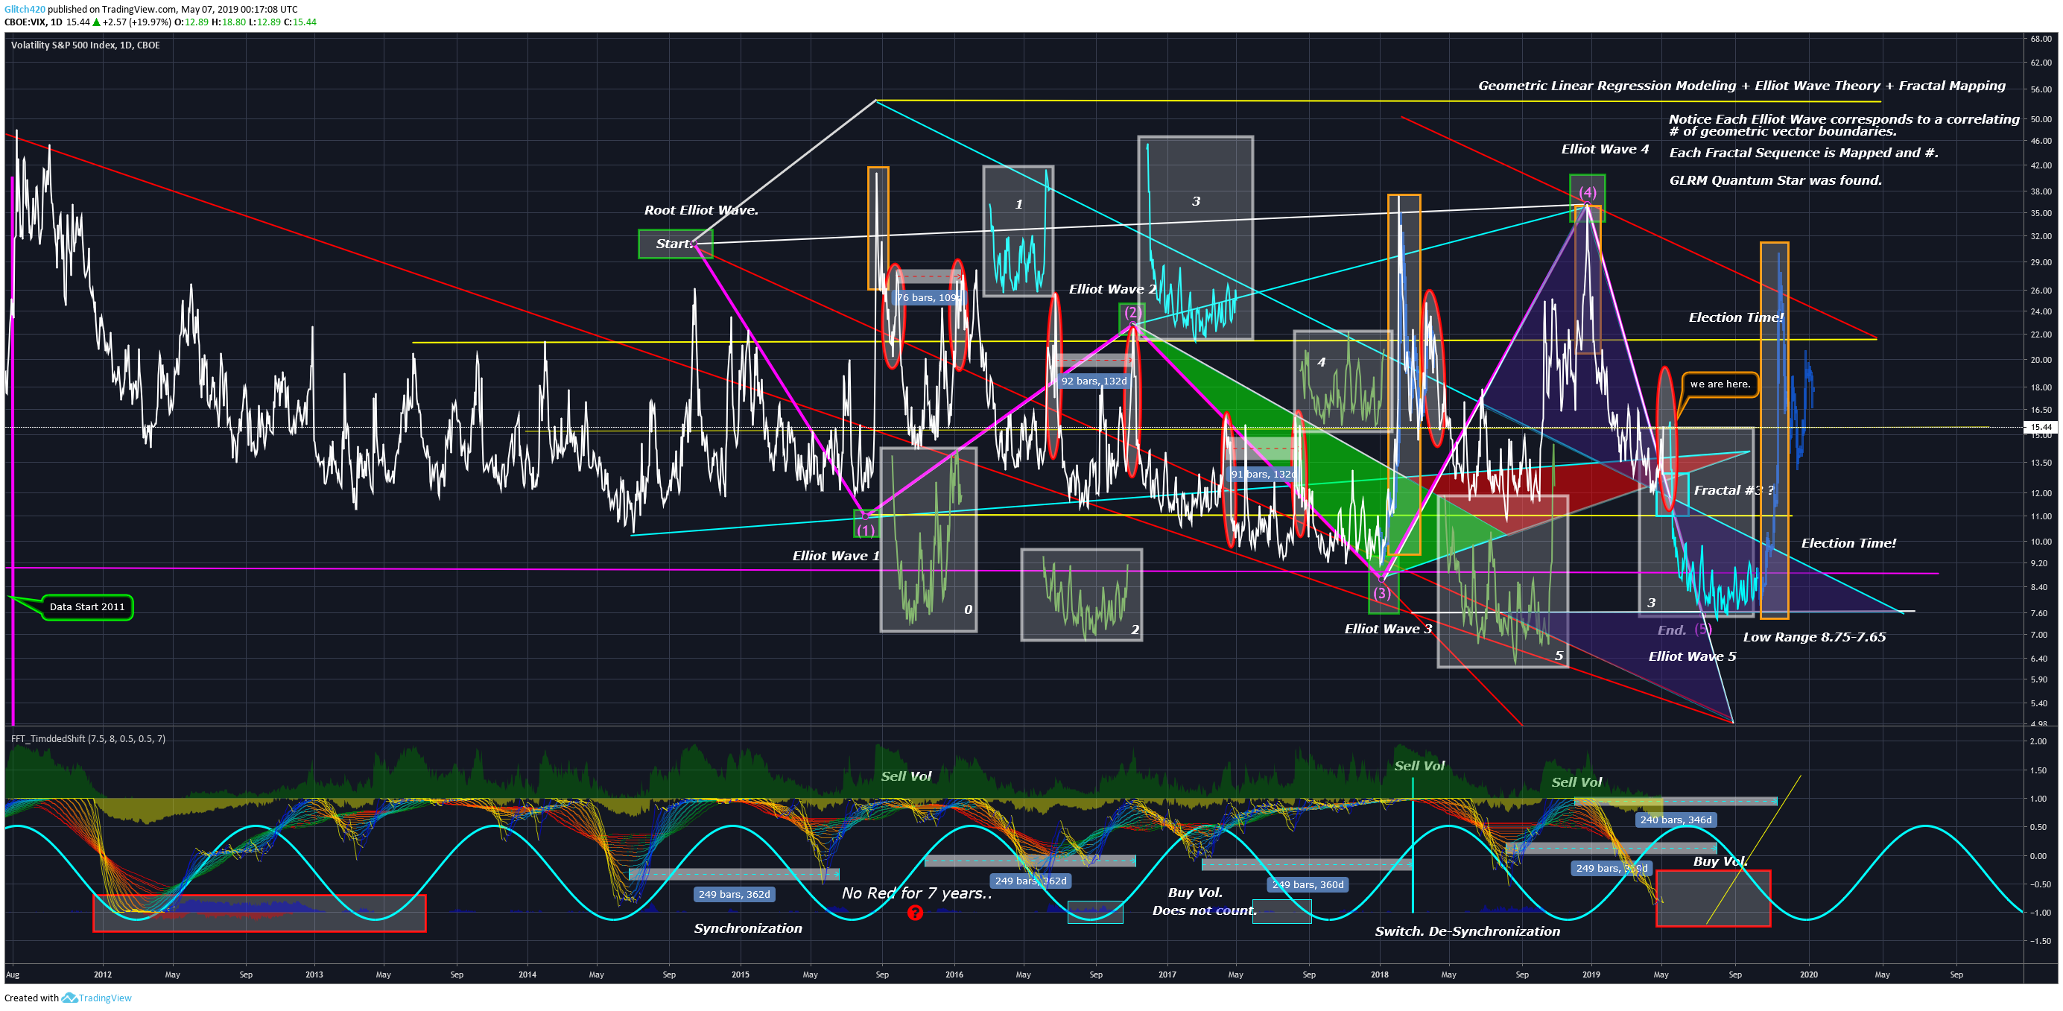The width and height of the screenshot is (2063, 1011).
Task: Click '249 bars, 362d' tag above Synchronization
Action: point(734,894)
